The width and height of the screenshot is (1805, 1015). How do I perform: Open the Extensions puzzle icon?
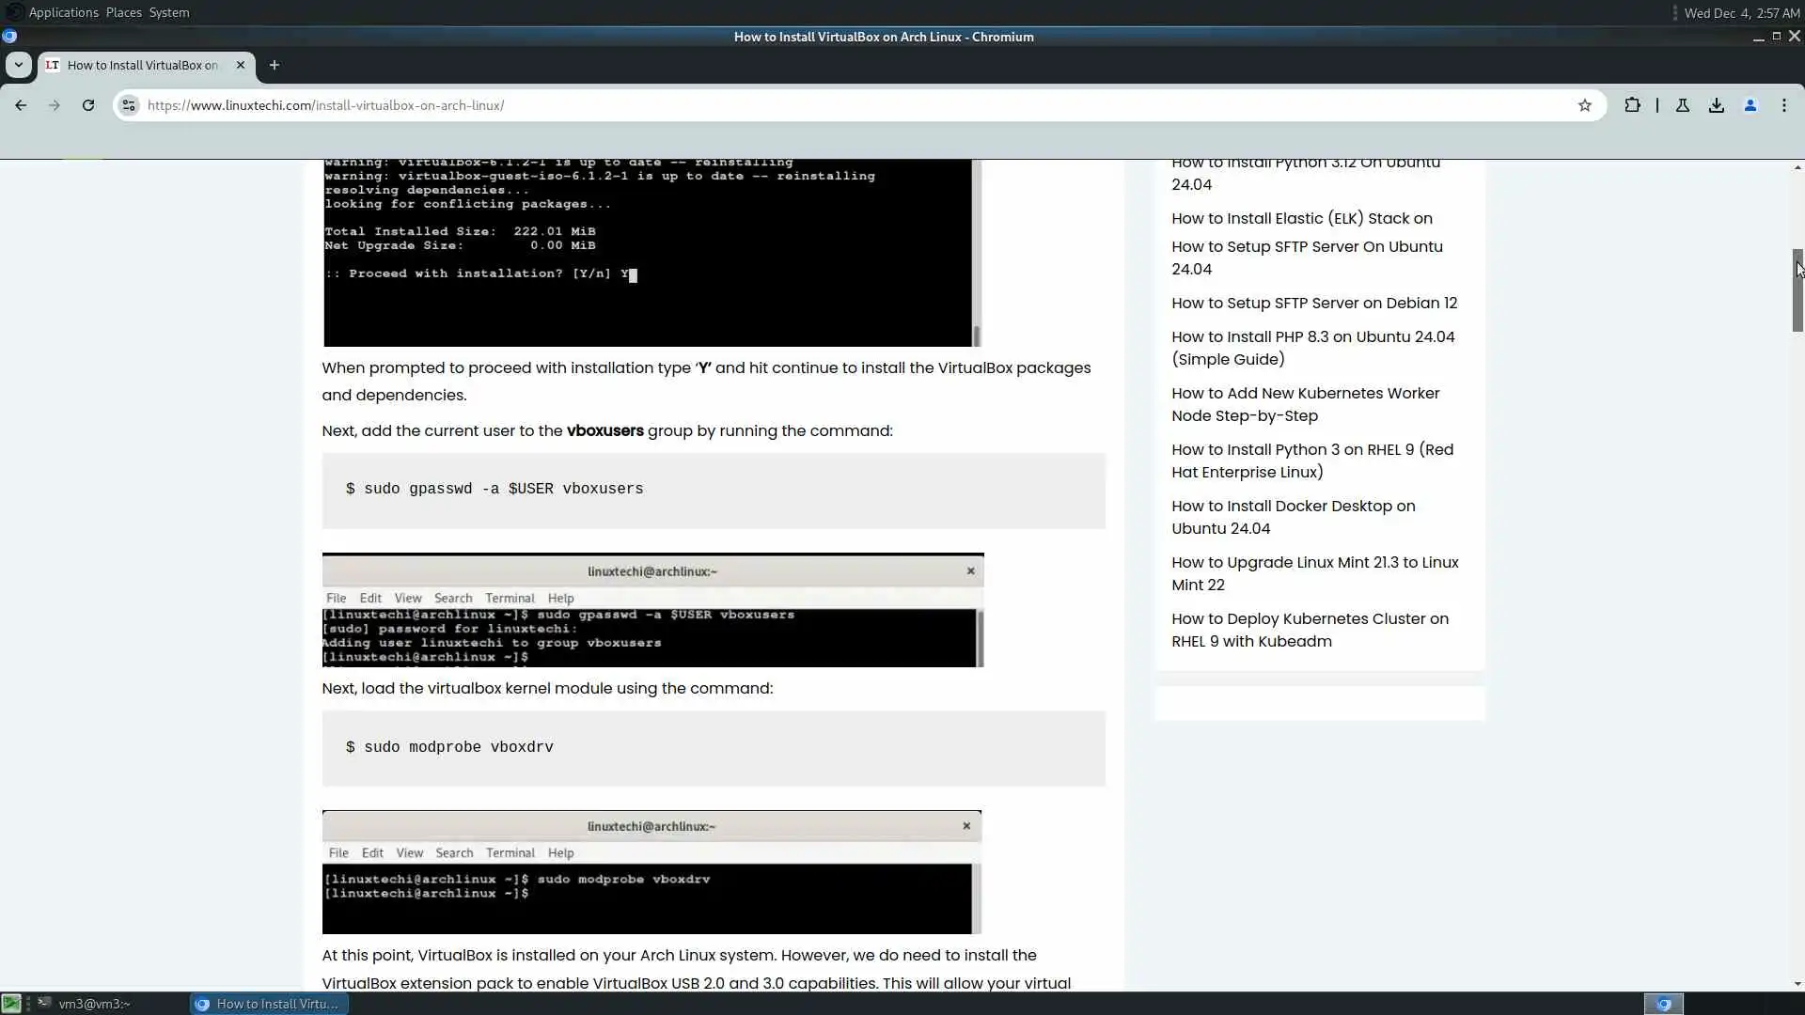click(x=1632, y=105)
